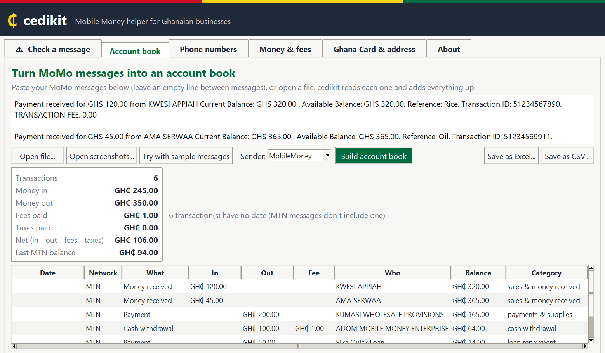
Task: Click the Open screenshots... button
Action: pyautogui.click(x=102, y=156)
